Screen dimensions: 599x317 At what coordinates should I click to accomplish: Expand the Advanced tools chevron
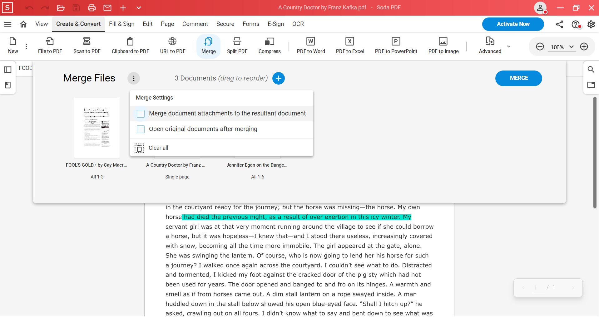[x=508, y=46]
